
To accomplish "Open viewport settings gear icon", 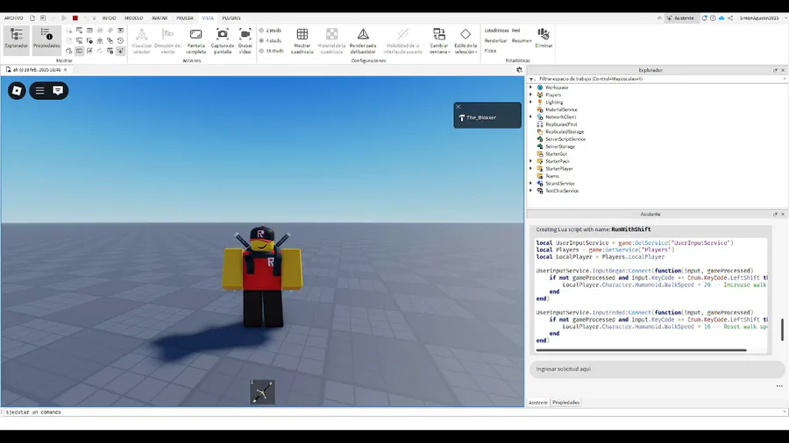I will pos(519,70).
